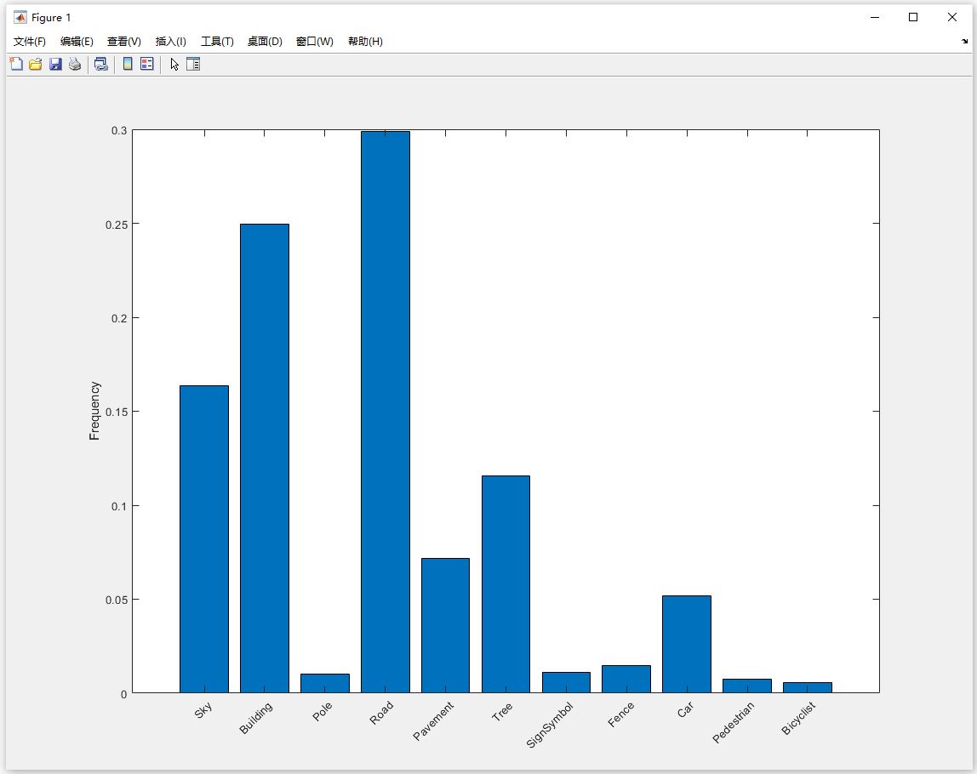Click the Open File folder icon

36,64
